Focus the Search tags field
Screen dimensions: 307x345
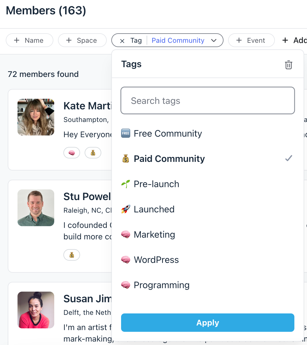(208, 100)
